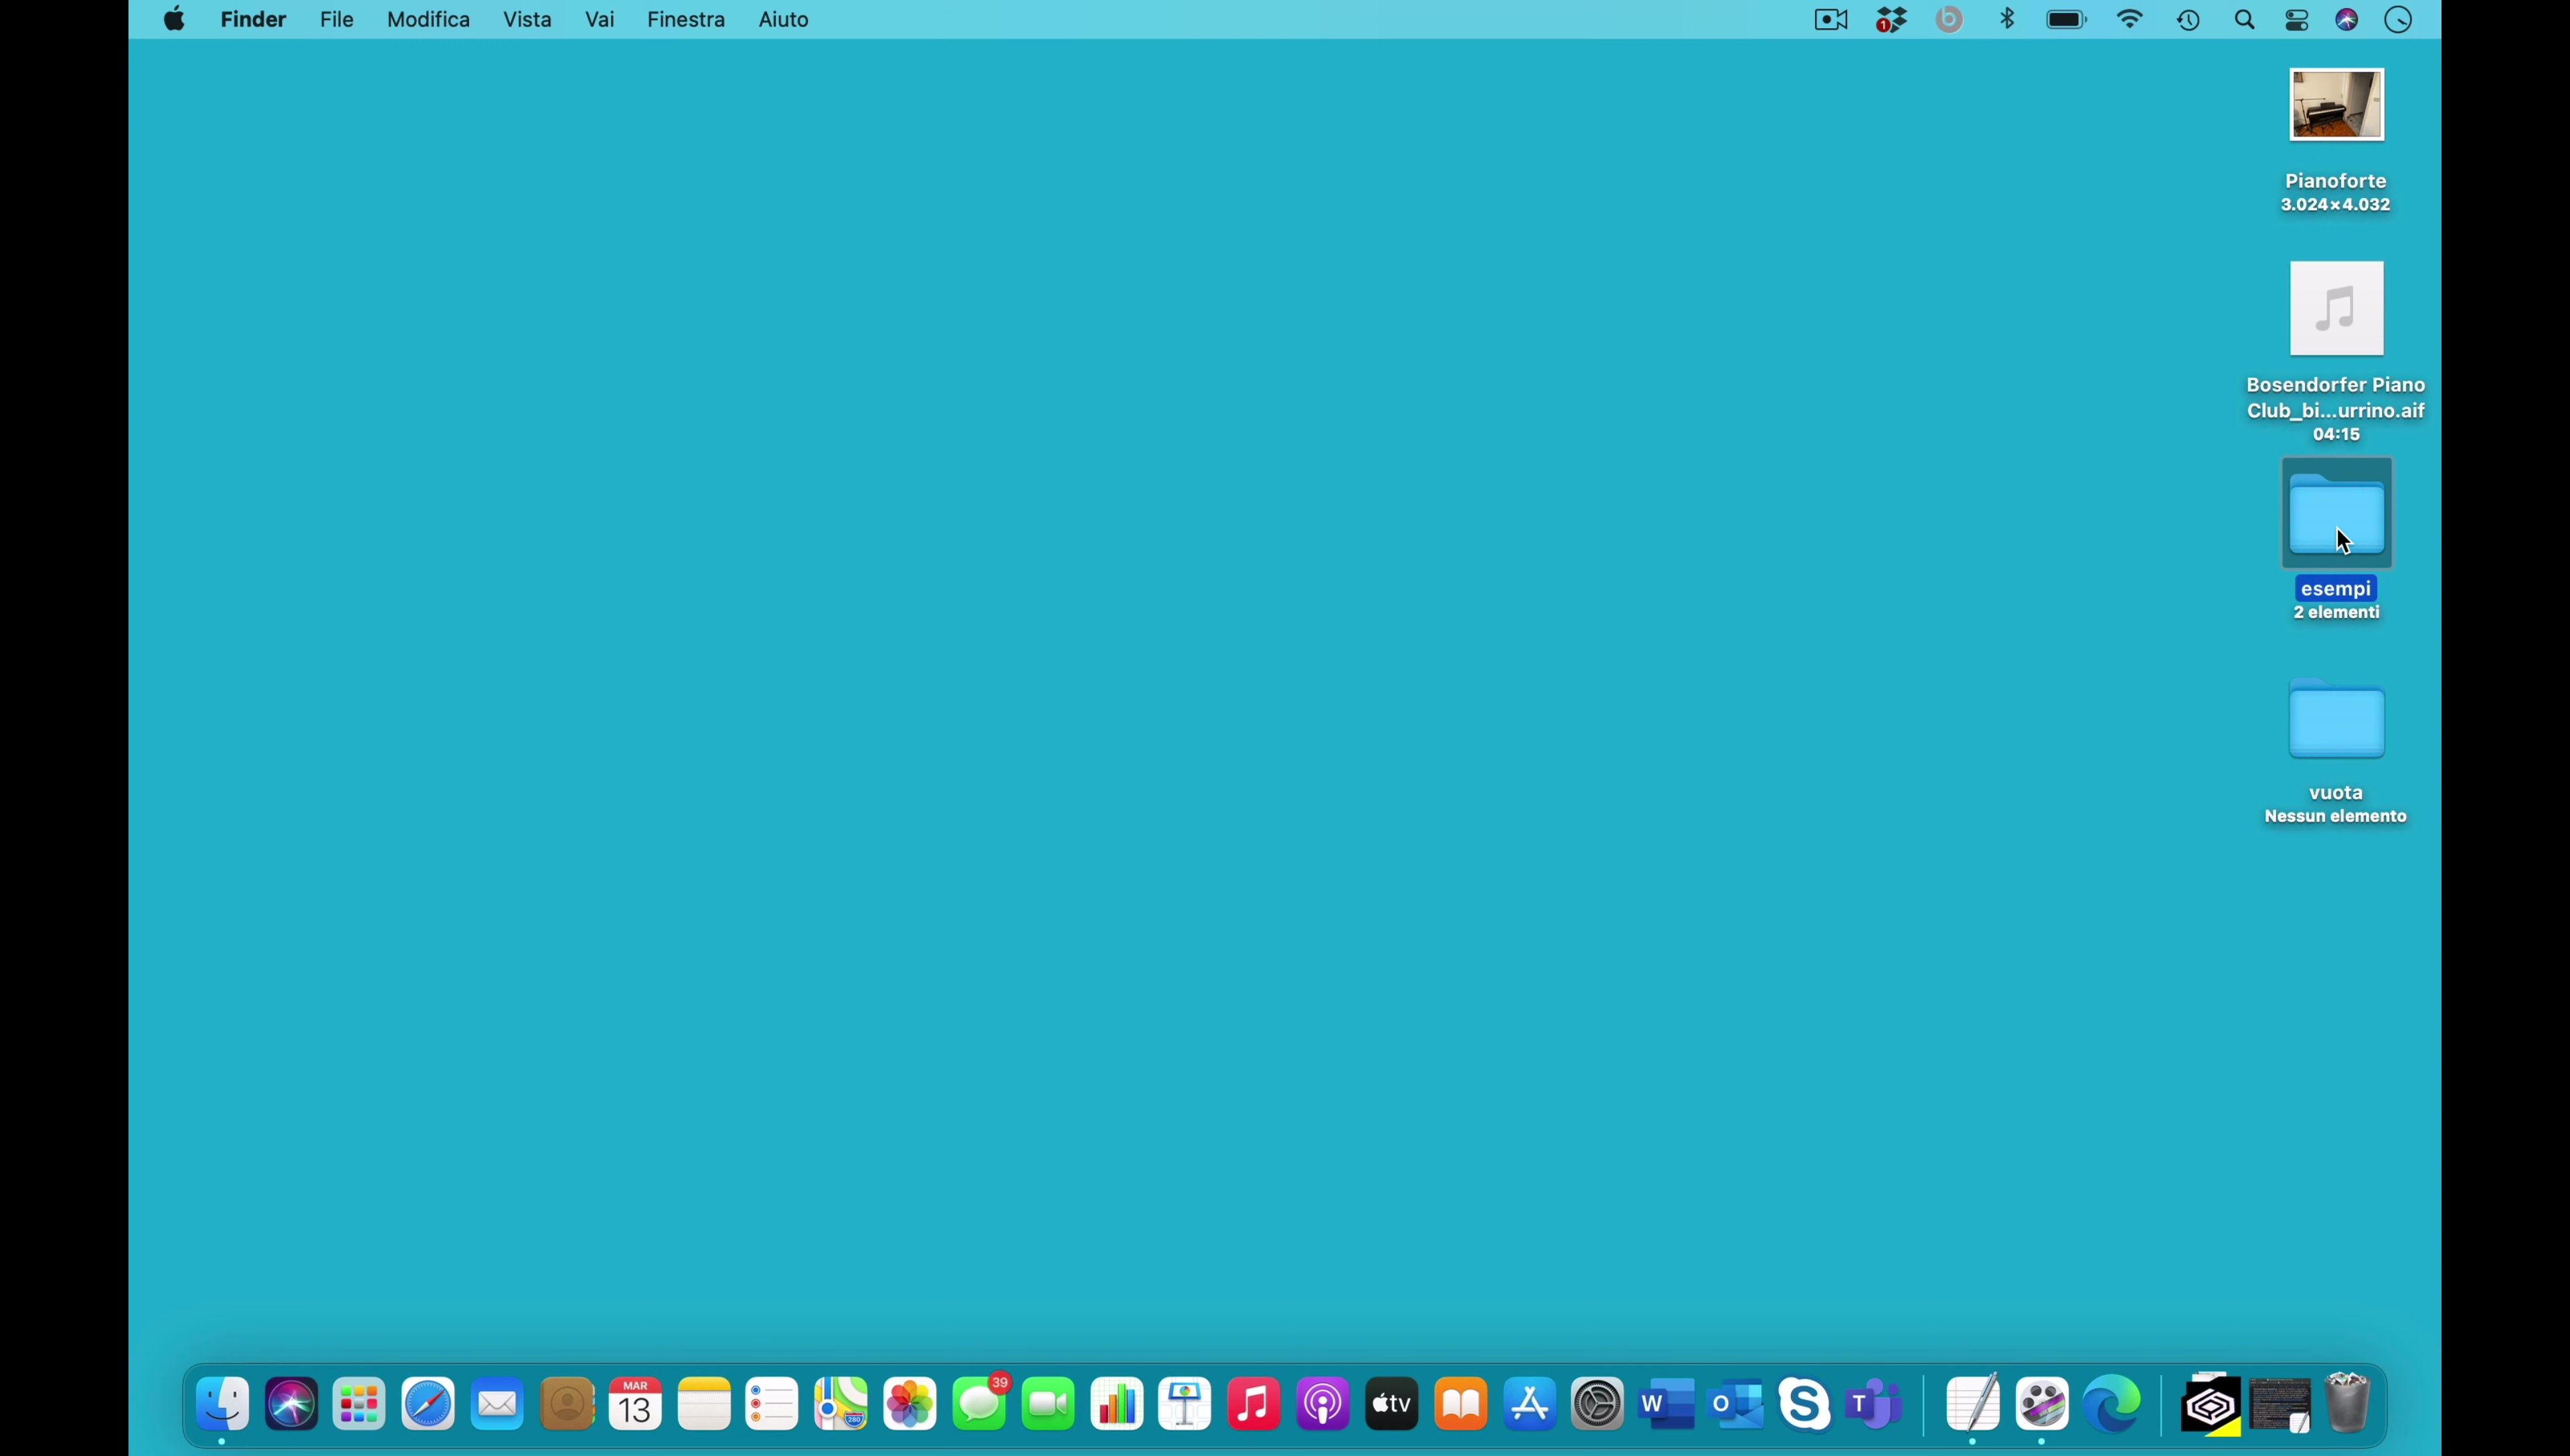Image resolution: width=2570 pixels, height=1456 pixels.
Task: Select the Bosendorfer Piano Club audio file
Action: click(x=2338, y=308)
